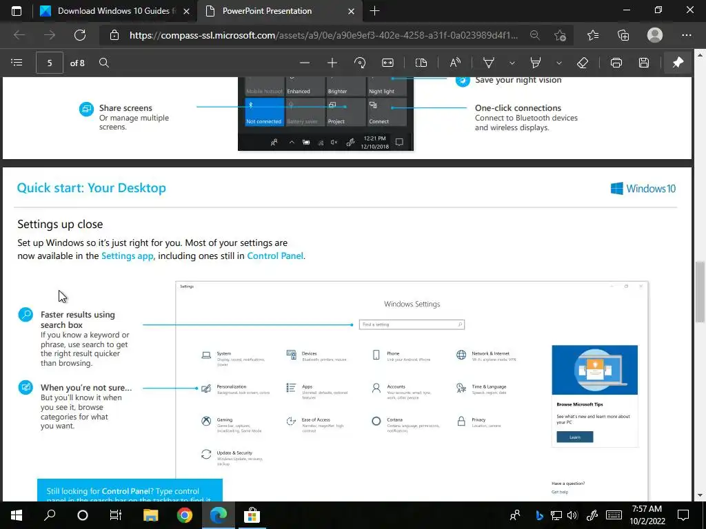706x529 pixels.
Task: Click the One-click connections label
Action: (518, 108)
